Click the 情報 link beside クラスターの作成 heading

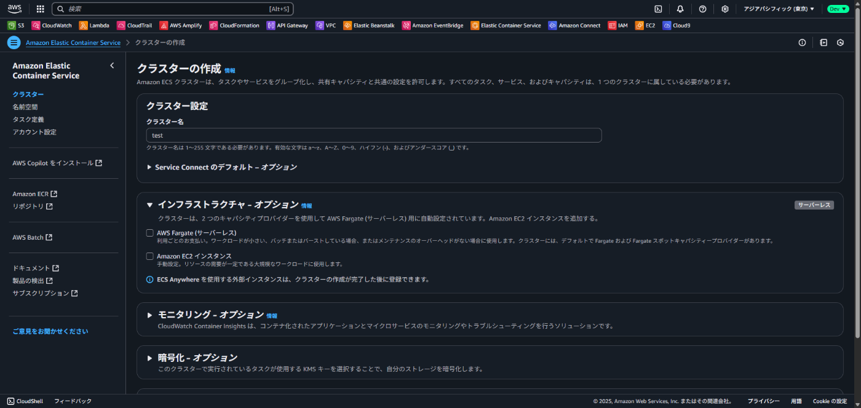pyautogui.click(x=229, y=70)
